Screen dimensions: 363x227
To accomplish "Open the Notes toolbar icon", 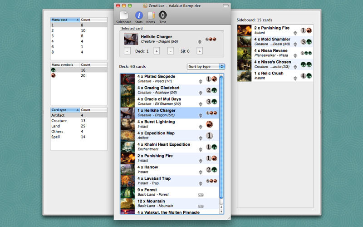I will point(151,17).
